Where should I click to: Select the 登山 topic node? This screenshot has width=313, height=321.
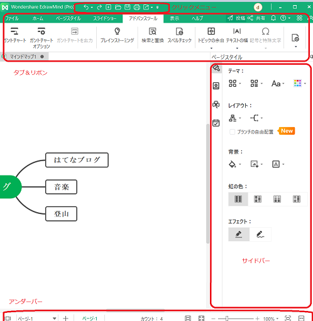point(61,214)
